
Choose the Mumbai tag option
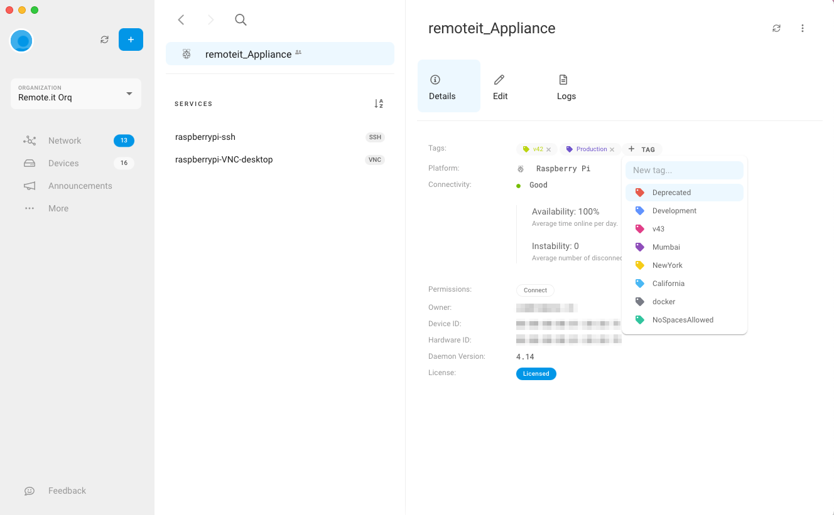(x=685, y=247)
